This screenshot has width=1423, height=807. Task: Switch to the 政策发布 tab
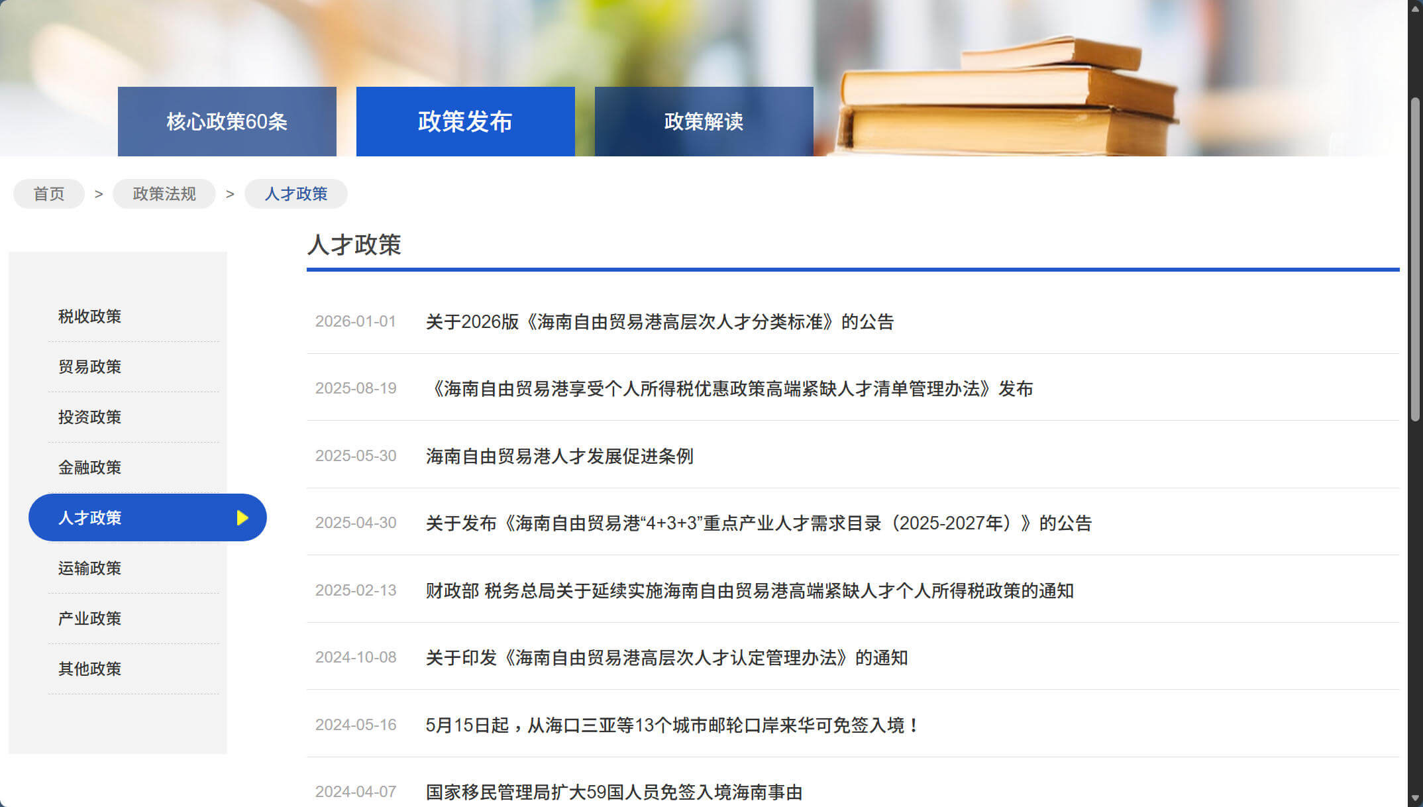pyautogui.click(x=465, y=122)
